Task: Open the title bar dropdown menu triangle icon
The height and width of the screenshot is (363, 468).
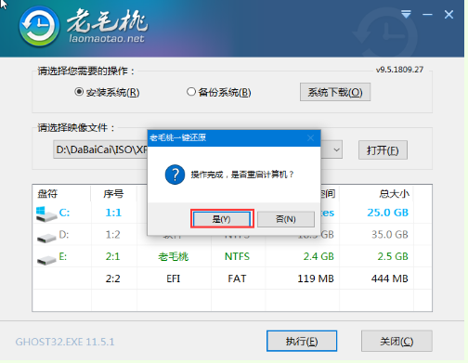Action: click(406, 14)
